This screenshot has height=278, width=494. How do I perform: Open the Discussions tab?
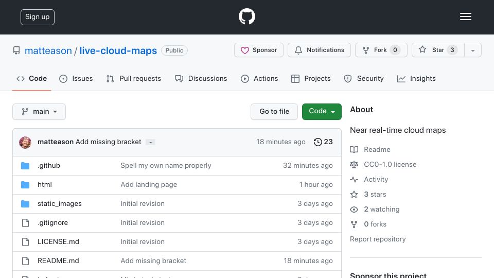[x=201, y=78]
